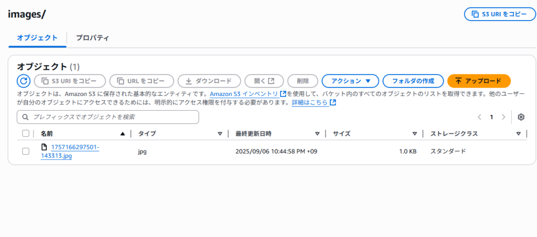This screenshot has height=237, width=537.
Task: Open the Amazon S3 インベントリ link
Action: coord(244,94)
